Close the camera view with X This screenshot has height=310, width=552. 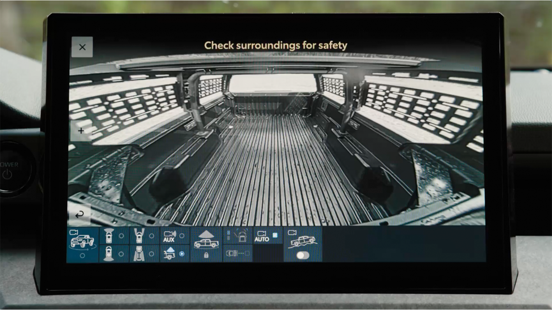tap(82, 47)
